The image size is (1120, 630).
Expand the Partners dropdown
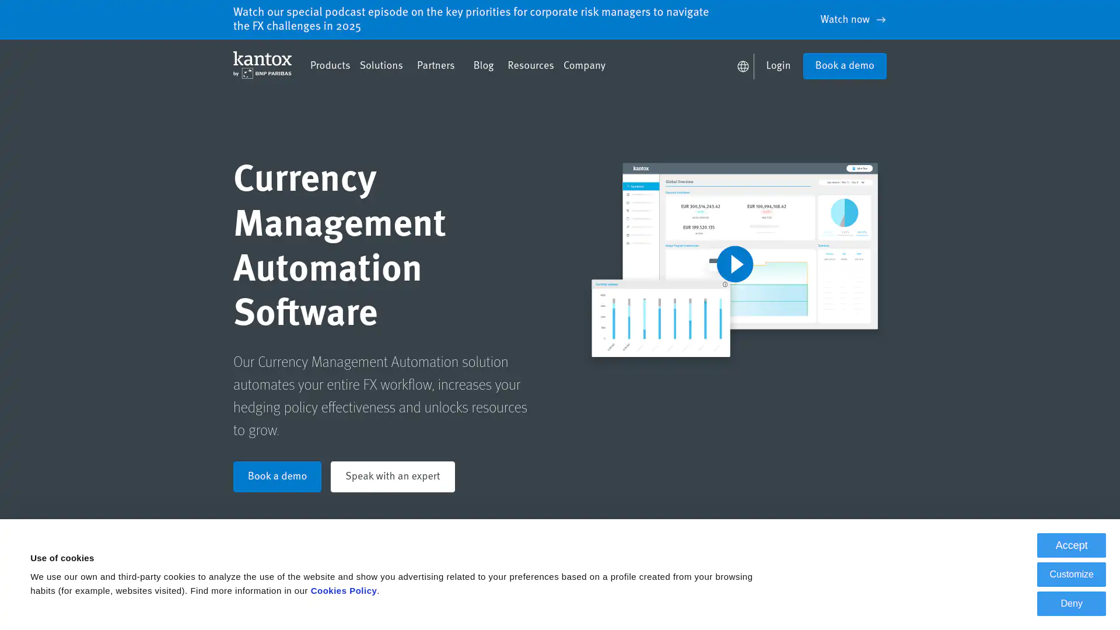pos(435,66)
